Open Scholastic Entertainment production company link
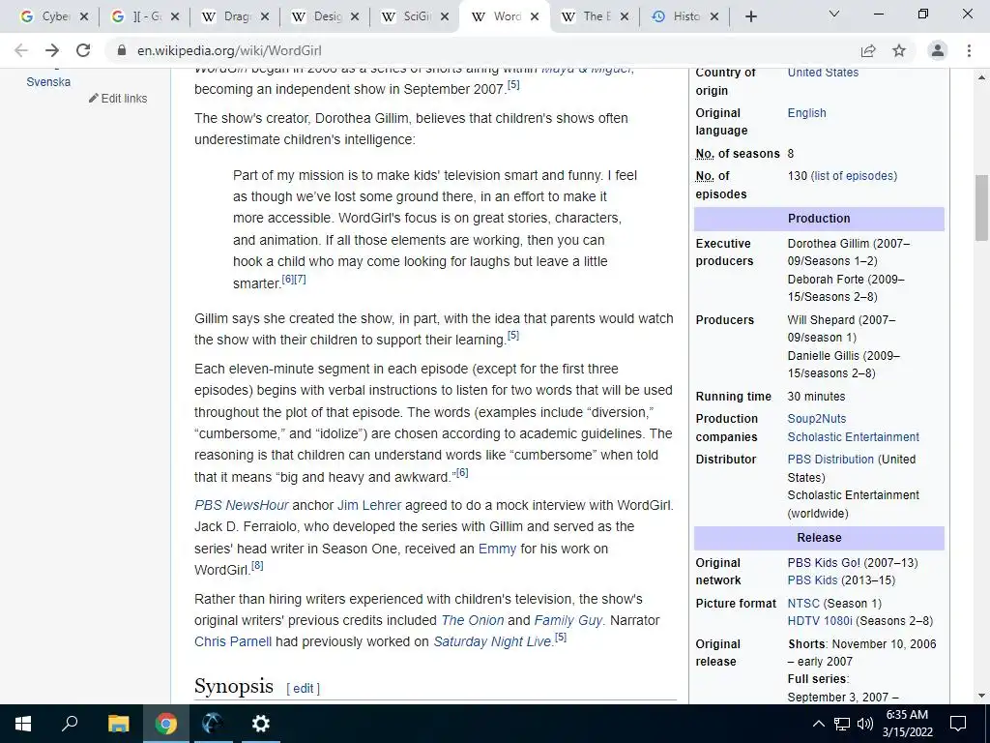This screenshot has width=990, height=743. (853, 437)
